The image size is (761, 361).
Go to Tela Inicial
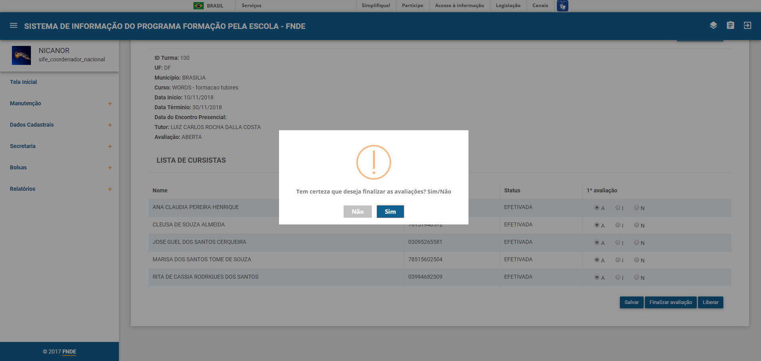[23, 82]
